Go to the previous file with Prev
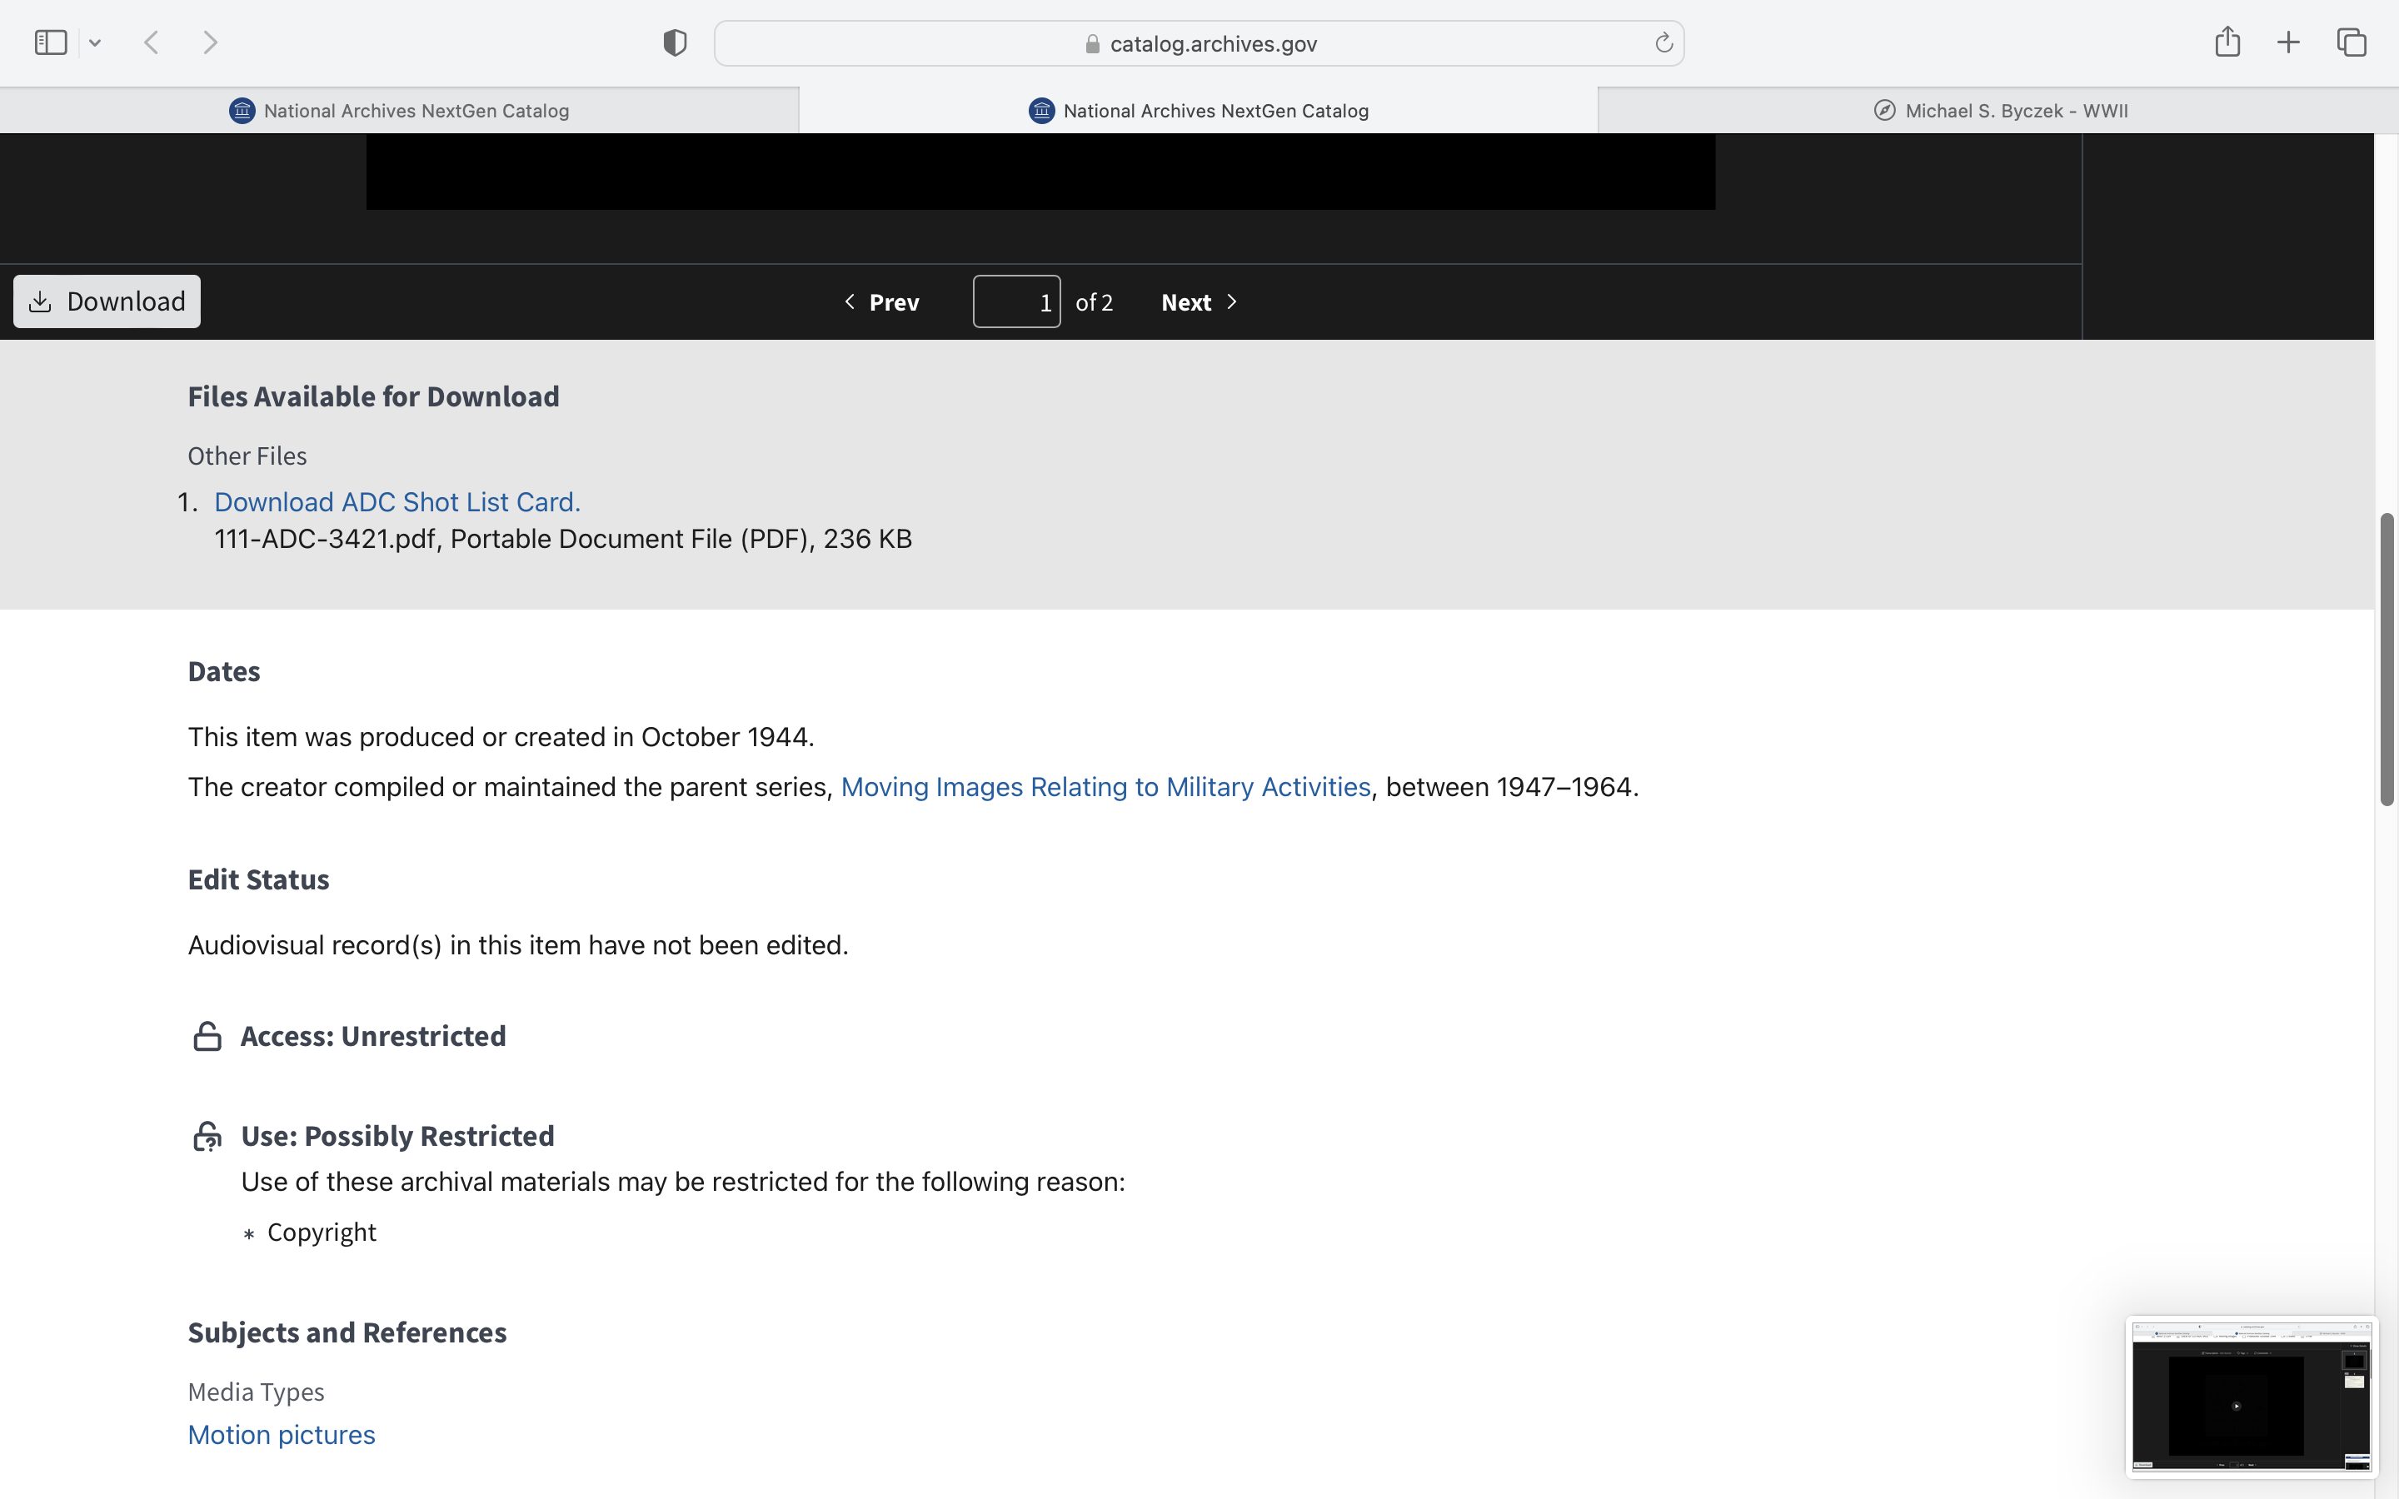 tap(881, 302)
